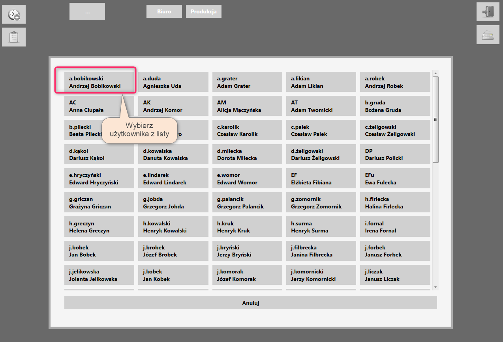This screenshot has height=342, width=503.
Task: Switch to the Produkcja tab
Action: pos(204,11)
